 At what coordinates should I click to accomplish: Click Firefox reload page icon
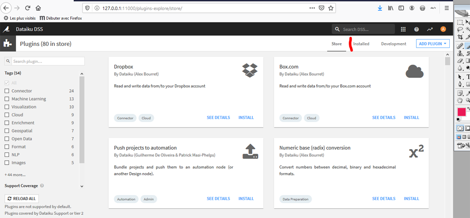(28, 8)
